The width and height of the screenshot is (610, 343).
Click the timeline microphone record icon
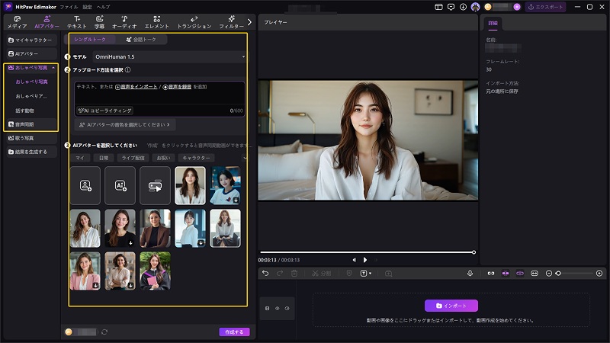pos(470,274)
